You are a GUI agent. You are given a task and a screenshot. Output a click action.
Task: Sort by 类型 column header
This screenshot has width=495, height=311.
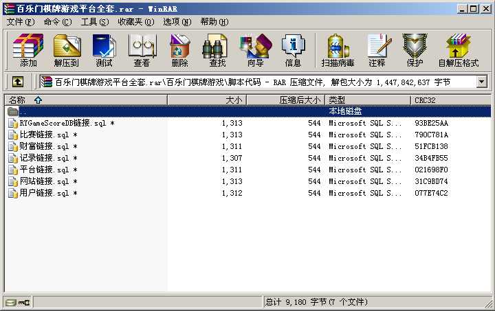click(x=368, y=100)
